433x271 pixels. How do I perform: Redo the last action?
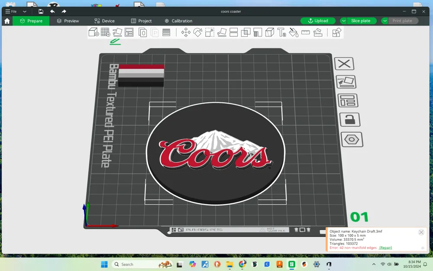[64, 11]
